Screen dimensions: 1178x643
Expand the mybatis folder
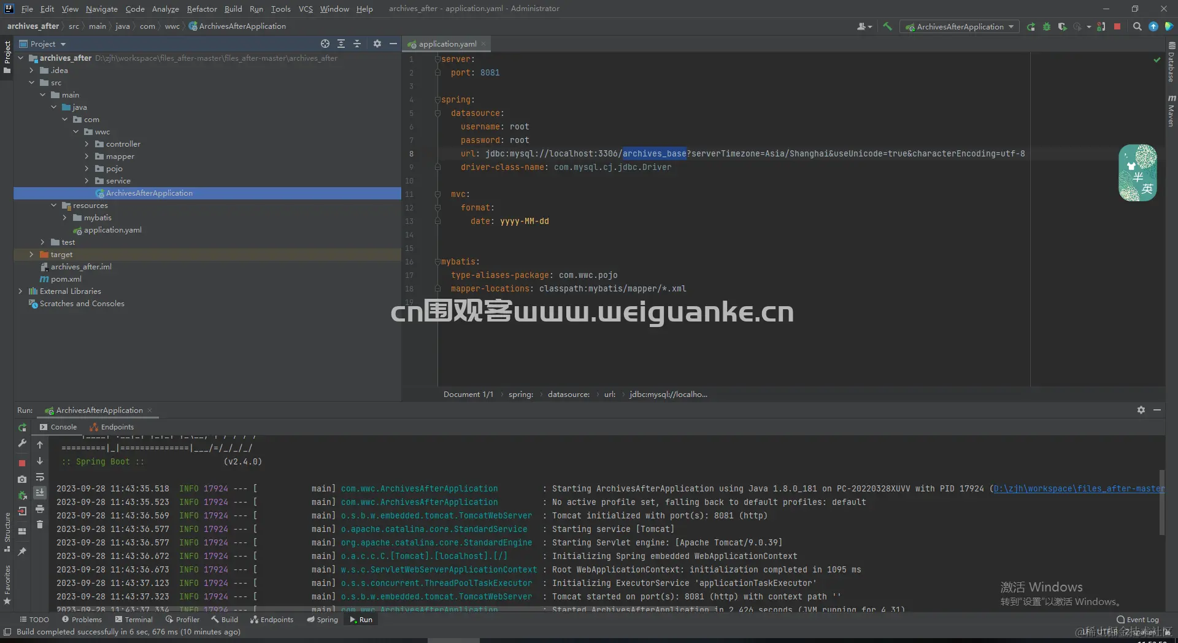(64, 218)
